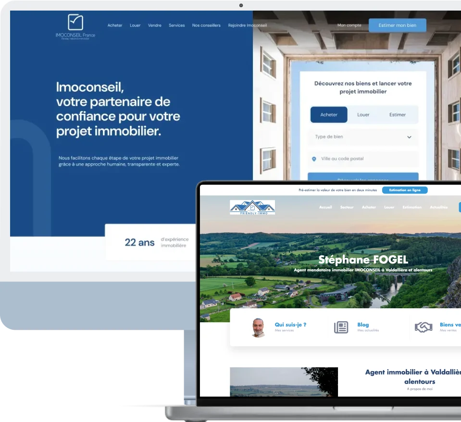The image size is (461, 422).
Task: Select the Estimer tab
Action: (x=398, y=115)
